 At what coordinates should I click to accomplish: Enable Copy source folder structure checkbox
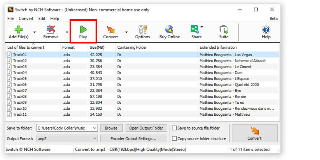[x=174, y=138]
